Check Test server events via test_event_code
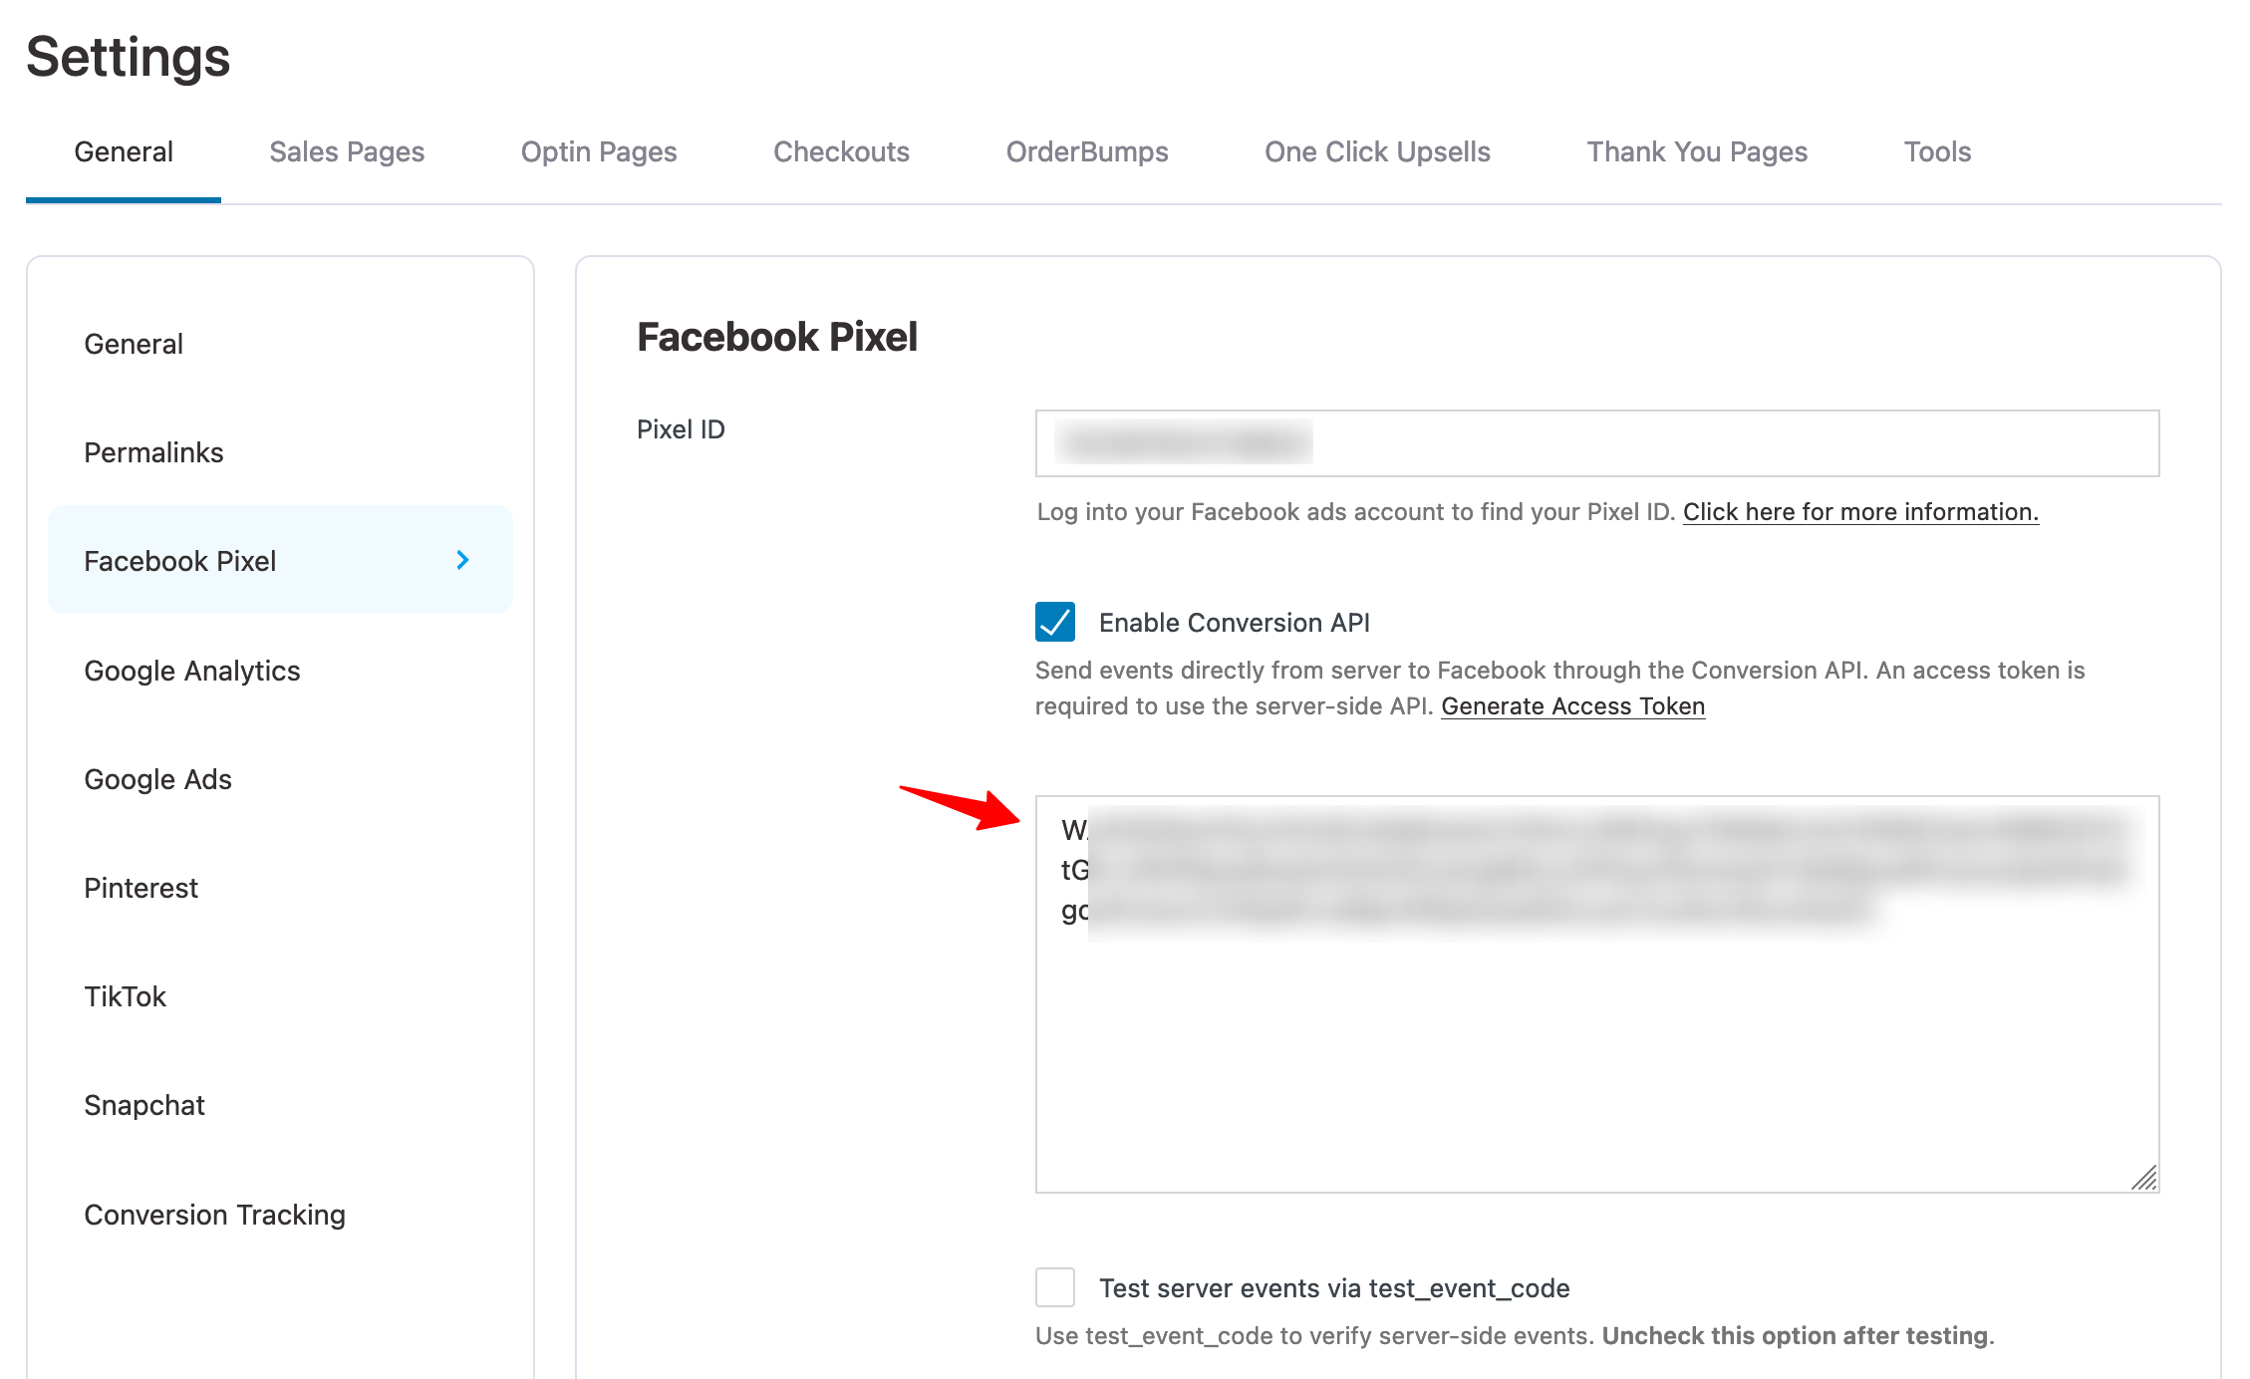This screenshot has width=2250, height=1379. tap(1055, 1287)
